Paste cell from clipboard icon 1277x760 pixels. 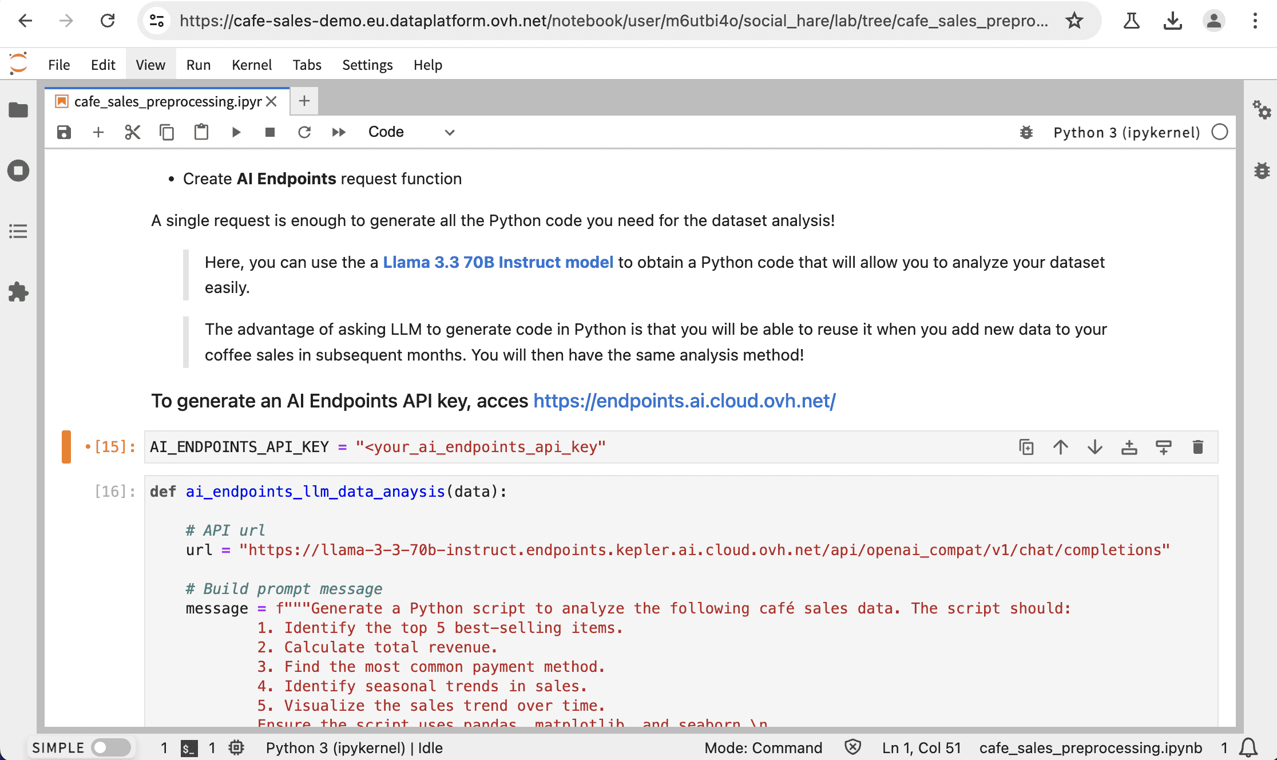201,132
